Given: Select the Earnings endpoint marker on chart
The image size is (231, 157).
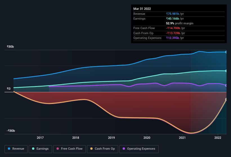Looking at the screenshot, I should pyautogui.click(x=226, y=71).
